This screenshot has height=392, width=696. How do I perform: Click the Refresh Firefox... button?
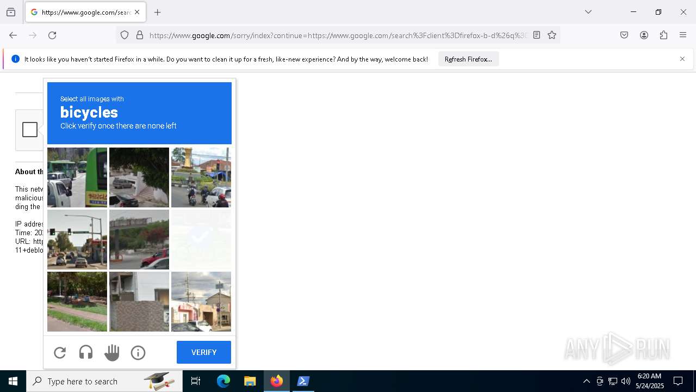(468, 59)
